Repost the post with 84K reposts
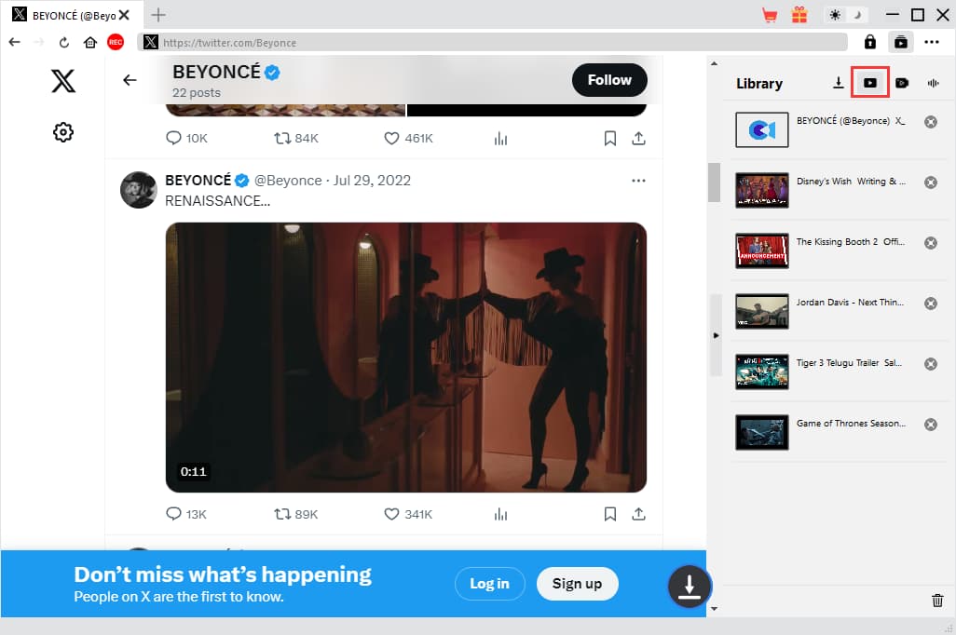Screen dimensions: 956x635 pyautogui.click(x=282, y=139)
